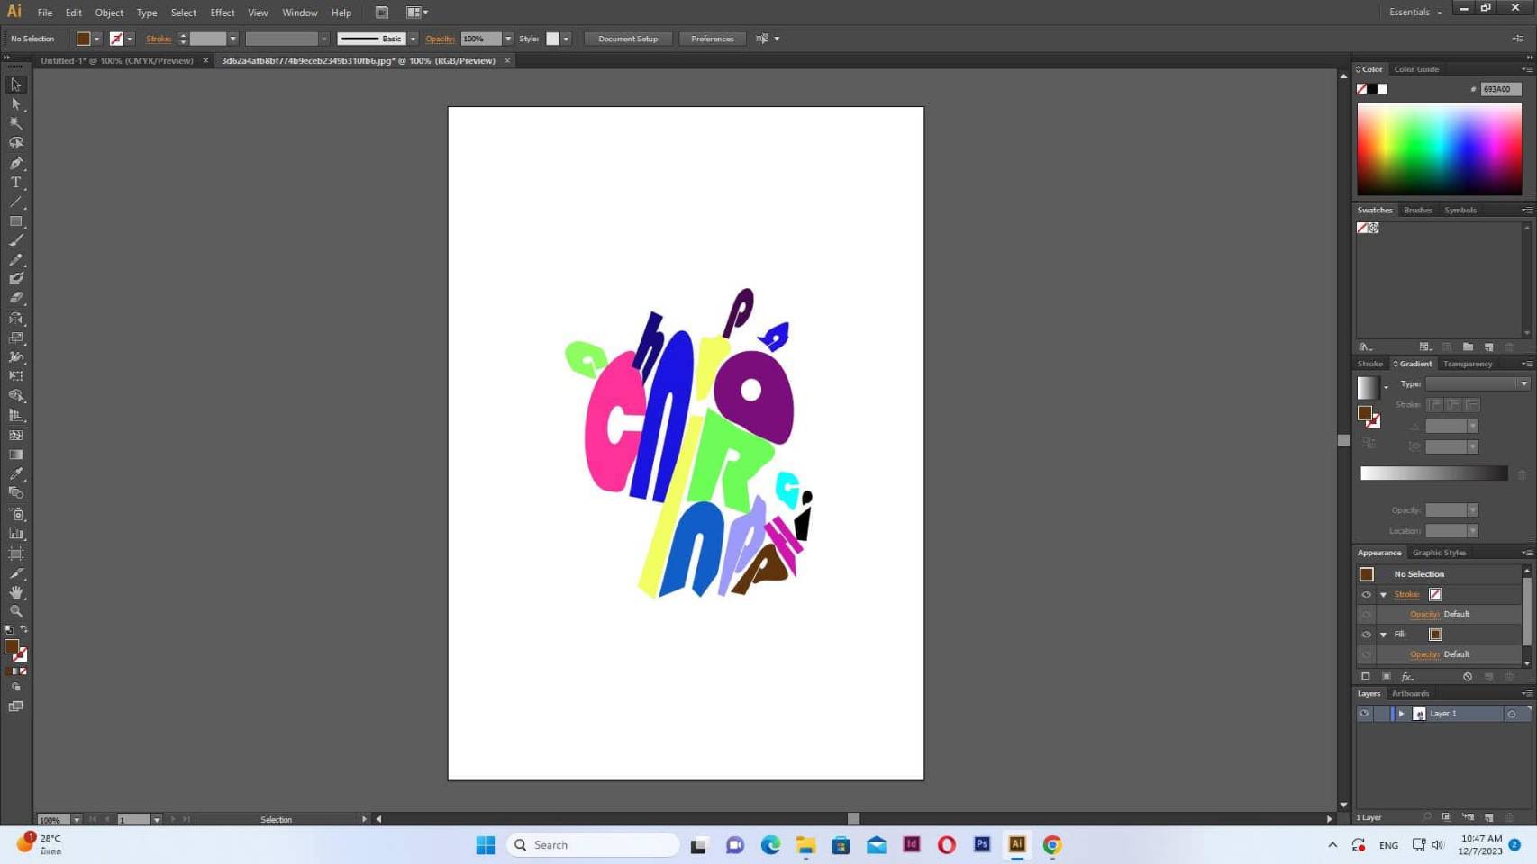Click the Document Setup button
This screenshot has width=1537, height=864.
pos(628,39)
